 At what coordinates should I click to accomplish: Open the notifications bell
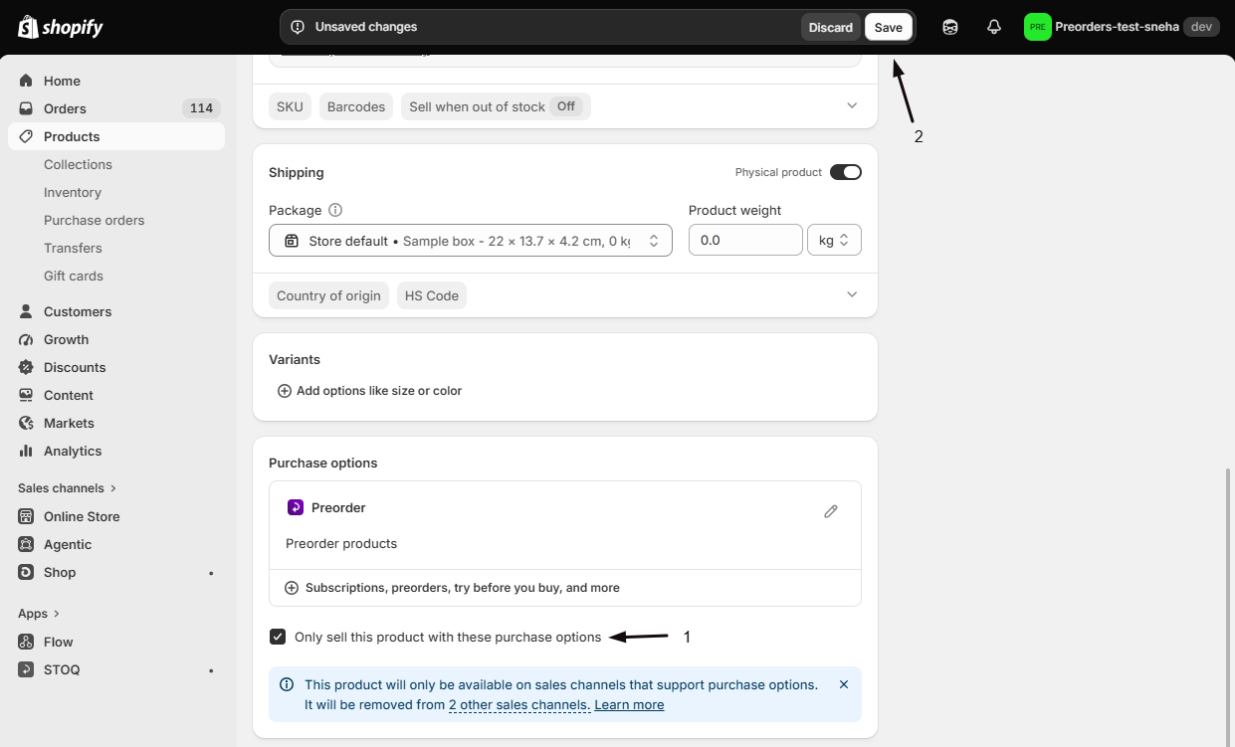coord(994,27)
